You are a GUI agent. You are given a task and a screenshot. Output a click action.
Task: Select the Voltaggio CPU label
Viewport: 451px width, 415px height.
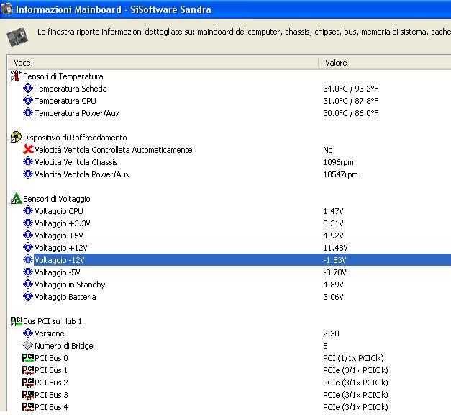(x=59, y=211)
